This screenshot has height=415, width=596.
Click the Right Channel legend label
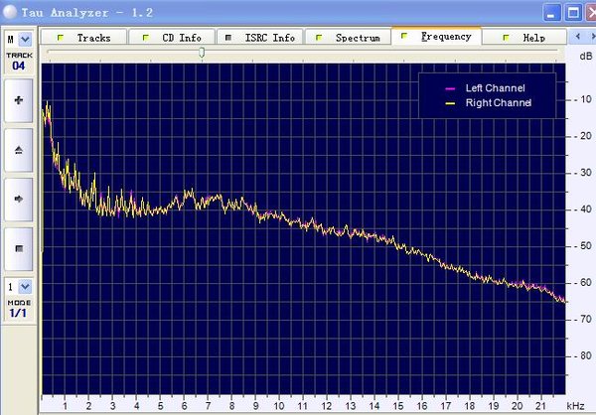pos(499,102)
